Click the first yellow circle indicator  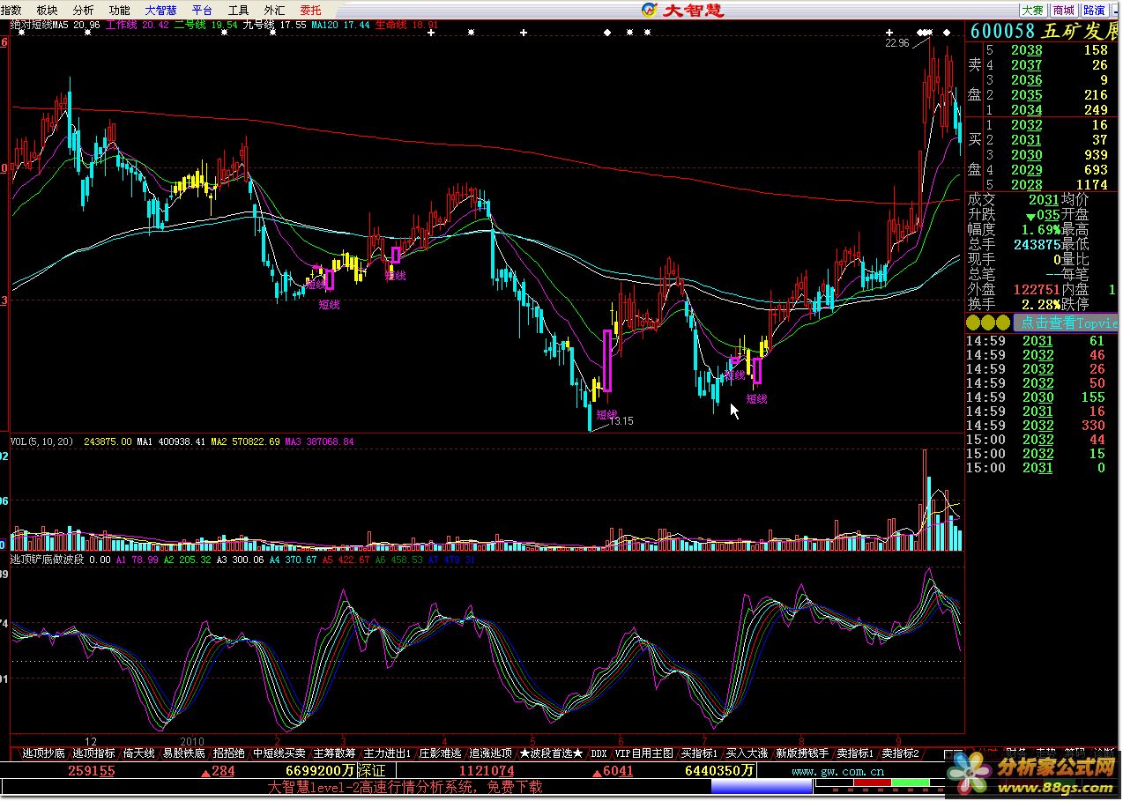pyautogui.click(x=974, y=323)
